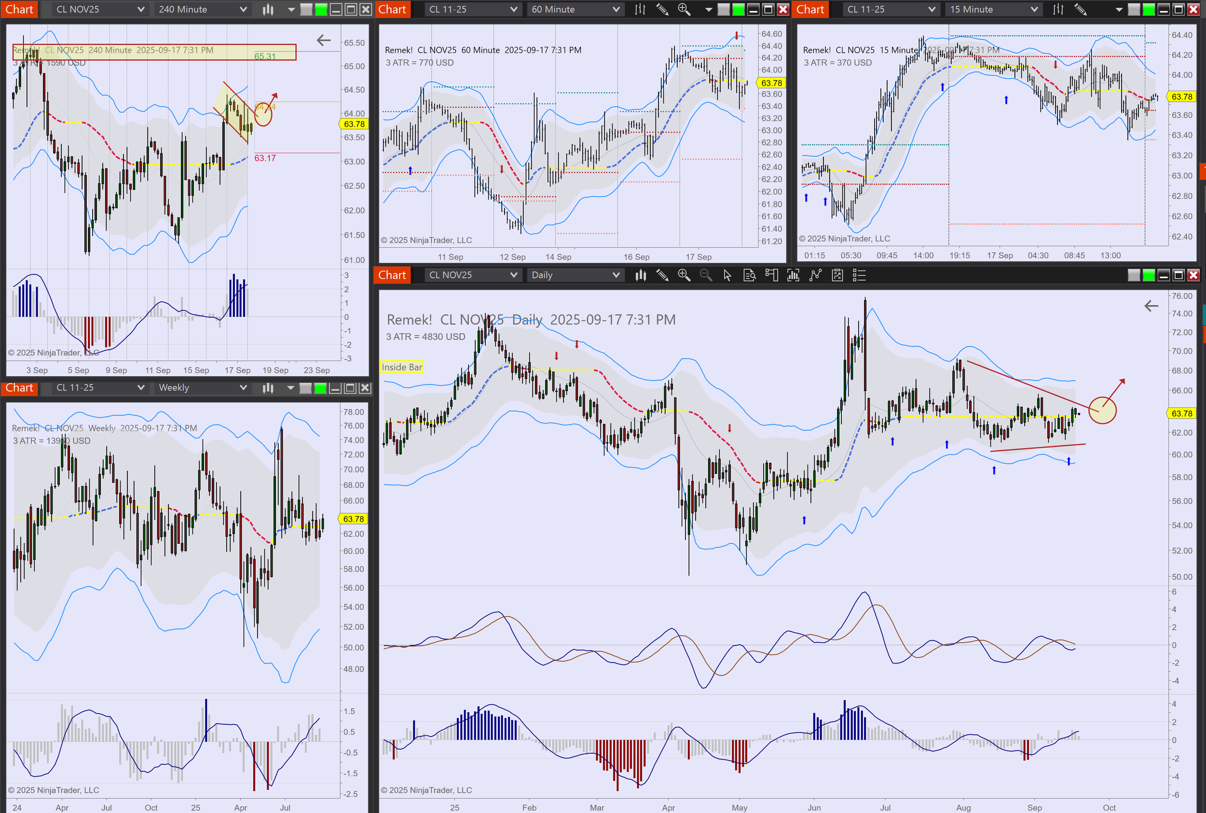
Task: Open drawing tools pencil in Daily chart
Action: 662,275
